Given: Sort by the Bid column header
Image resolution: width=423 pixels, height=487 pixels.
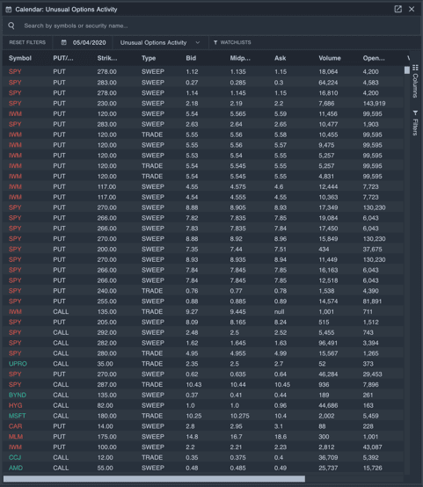Looking at the screenshot, I should point(191,58).
